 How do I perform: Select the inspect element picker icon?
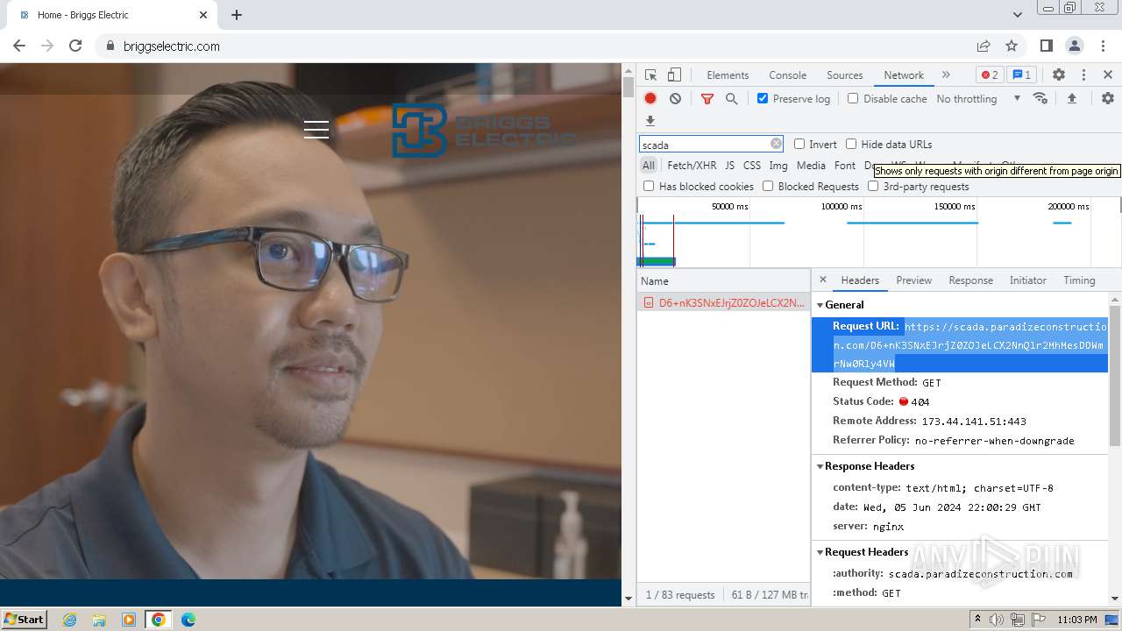coord(650,75)
